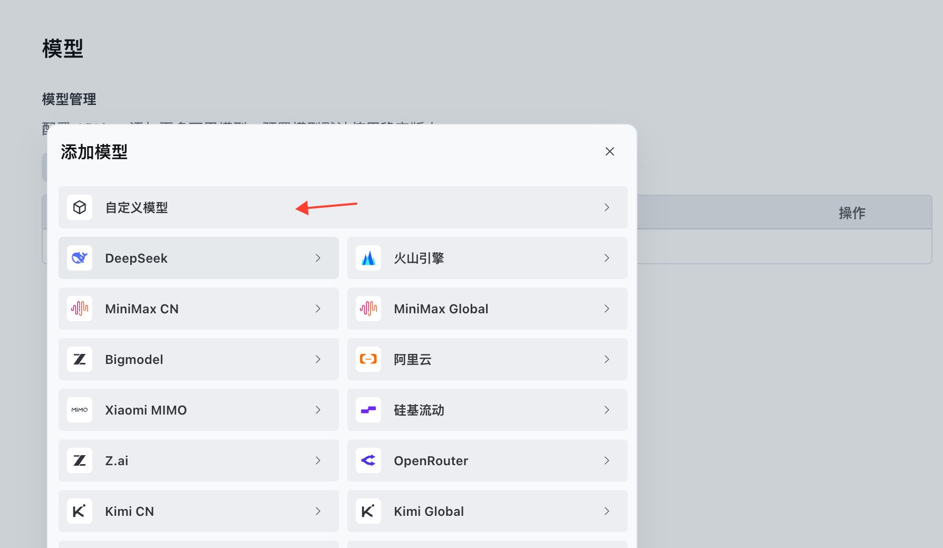Select the OpenRouter provider name

coord(431,460)
